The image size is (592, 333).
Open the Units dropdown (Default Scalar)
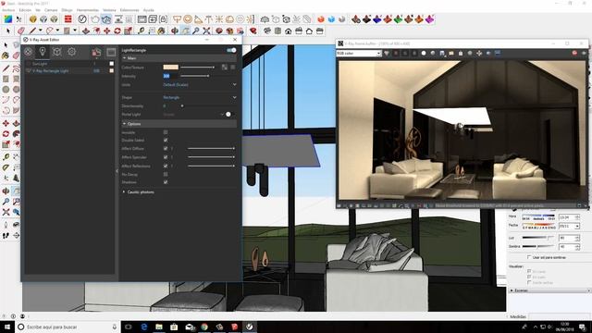click(200, 85)
